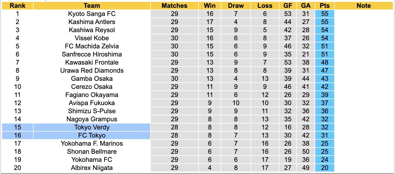Screen dimensions: 395x174
Task: Click the Kashima Antlers team name
Action: [92, 22]
